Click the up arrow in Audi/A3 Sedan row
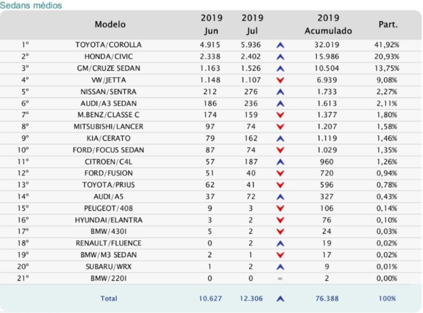This screenshot has width=423, height=313. 281,103
